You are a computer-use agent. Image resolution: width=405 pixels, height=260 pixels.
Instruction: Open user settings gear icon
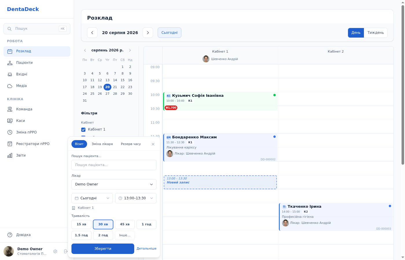[x=55, y=251]
